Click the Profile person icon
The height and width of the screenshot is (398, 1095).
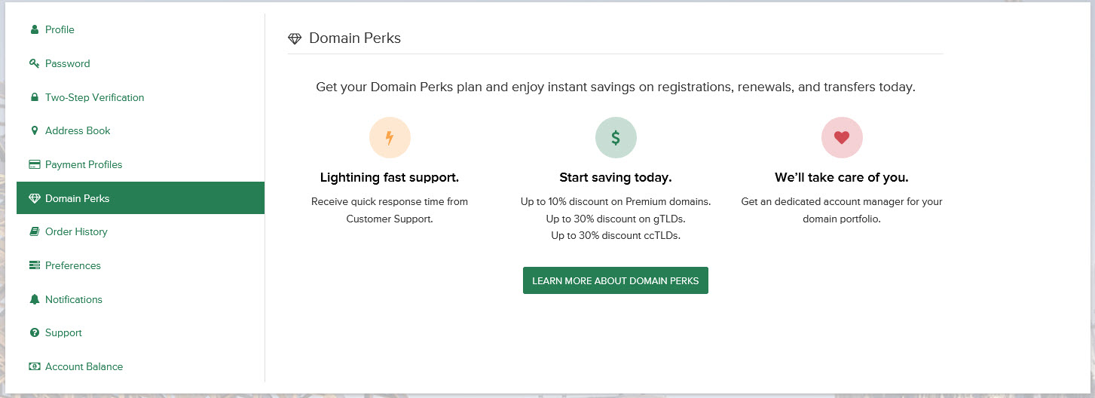[34, 30]
